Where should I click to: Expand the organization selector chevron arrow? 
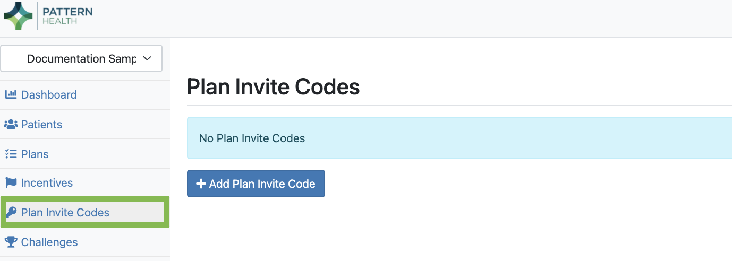pyautogui.click(x=148, y=59)
